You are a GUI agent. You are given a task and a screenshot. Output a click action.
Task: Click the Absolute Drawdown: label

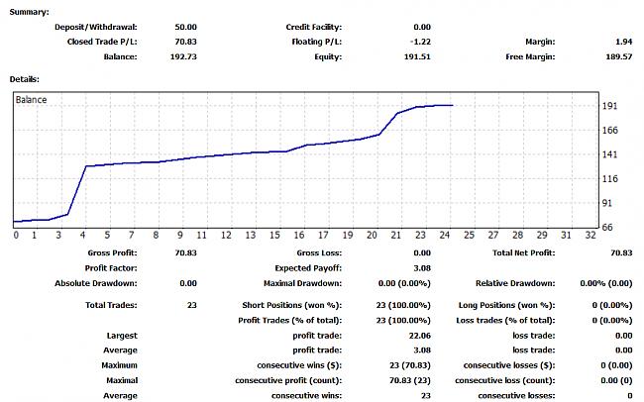pyautogui.click(x=96, y=283)
